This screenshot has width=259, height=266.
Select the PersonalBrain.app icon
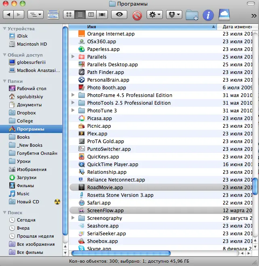[x=82, y=80]
